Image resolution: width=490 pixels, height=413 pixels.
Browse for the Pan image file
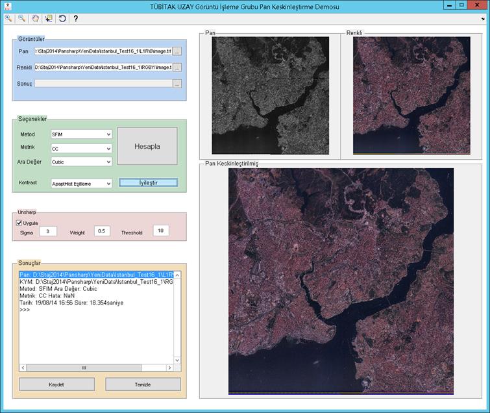pyautogui.click(x=177, y=51)
